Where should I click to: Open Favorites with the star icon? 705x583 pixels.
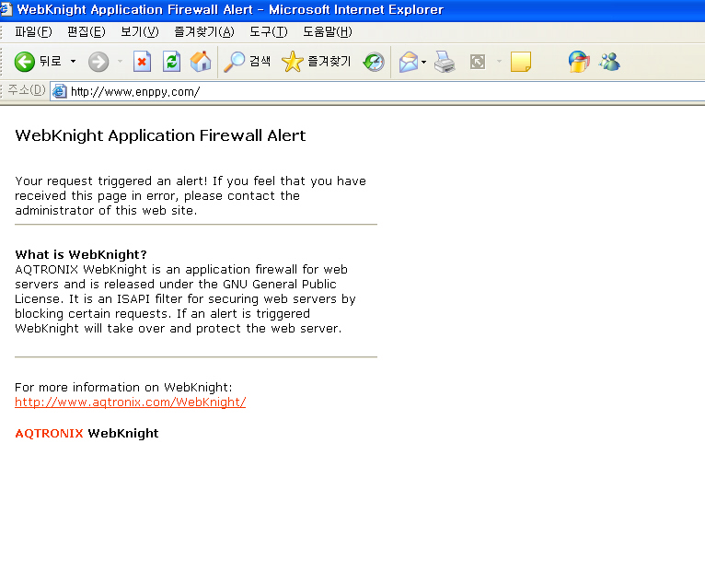pyautogui.click(x=316, y=62)
